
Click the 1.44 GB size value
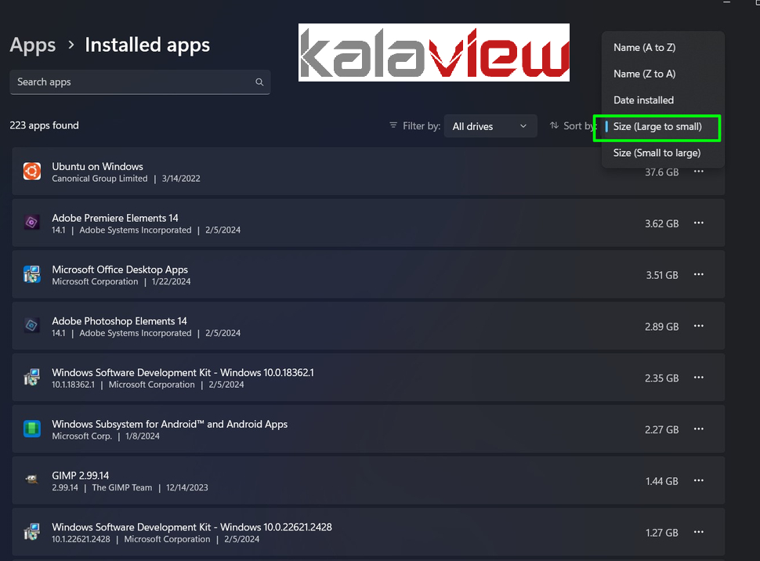(662, 481)
